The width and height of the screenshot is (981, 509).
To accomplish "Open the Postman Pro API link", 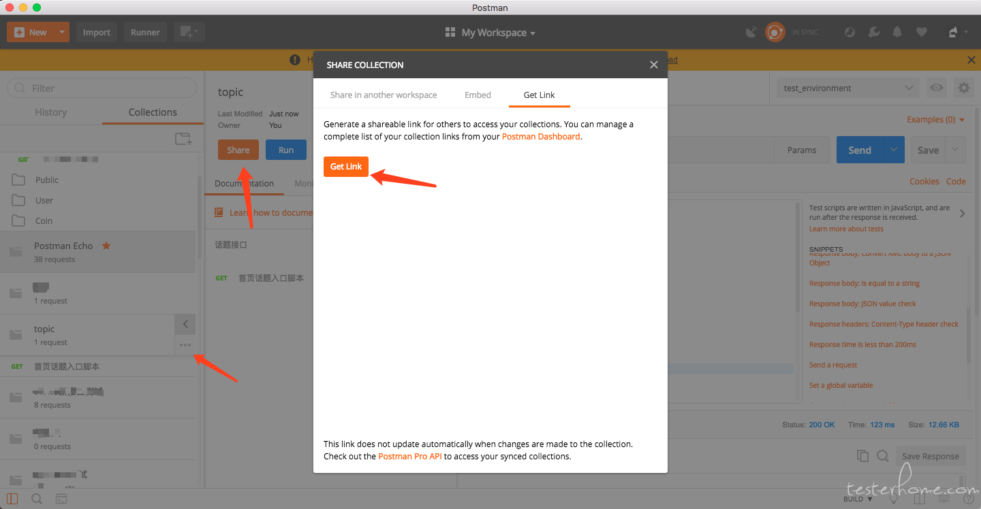I will 410,456.
